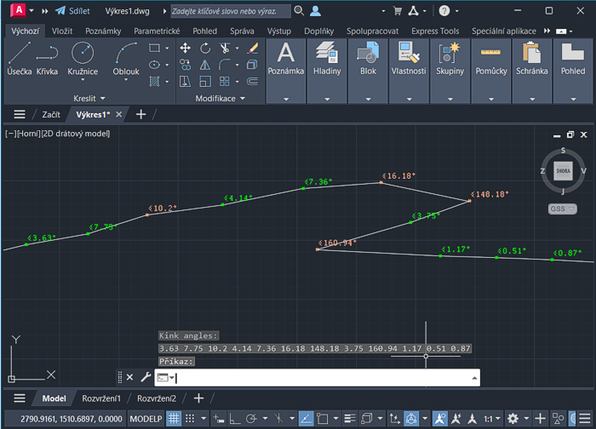Viewport: 596px width, 429px height.
Task: Open the Poznámky ribbon tab
Action: coord(103,31)
